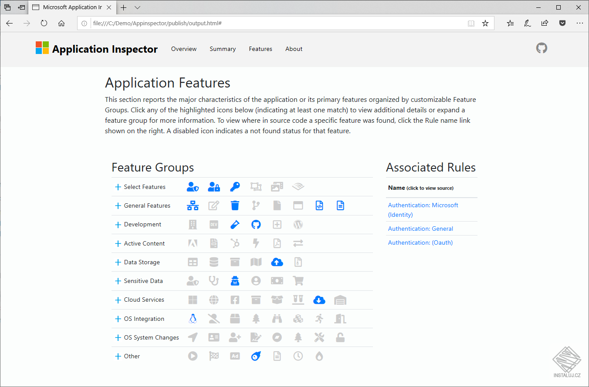Expand the Select Features group
Image resolution: width=589 pixels, height=387 pixels.
pyautogui.click(x=118, y=187)
